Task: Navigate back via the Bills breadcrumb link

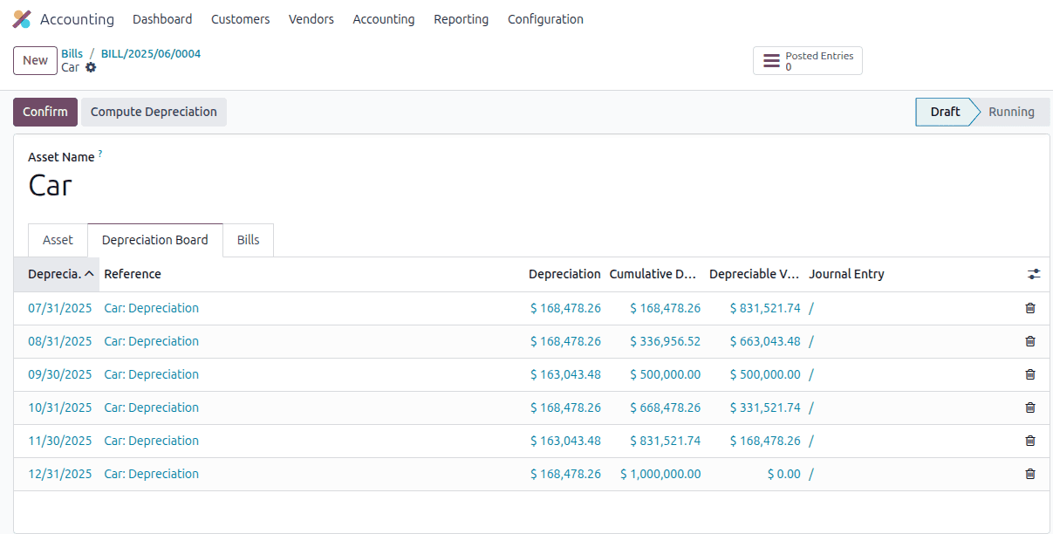Action: tap(72, 53)
